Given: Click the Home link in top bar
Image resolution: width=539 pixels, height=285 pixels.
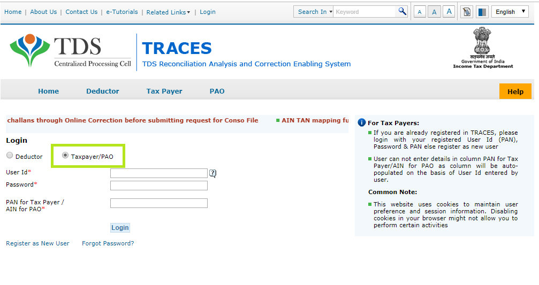Looking at the screenshot, I should pos(13,12).
